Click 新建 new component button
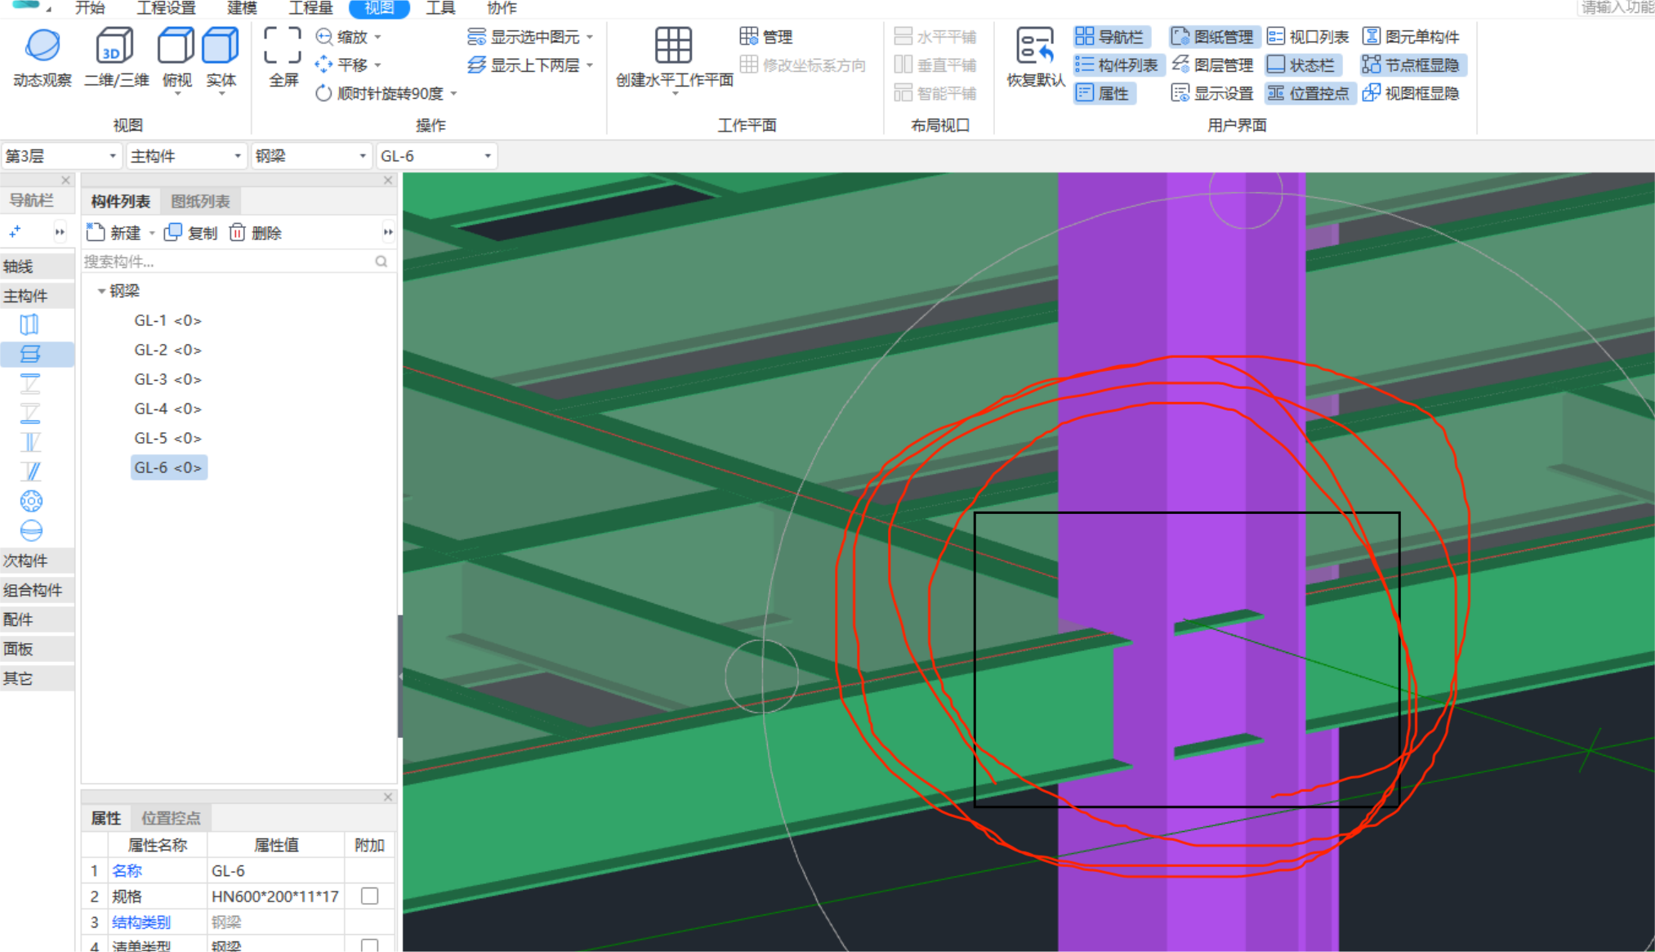 (114, 233)
